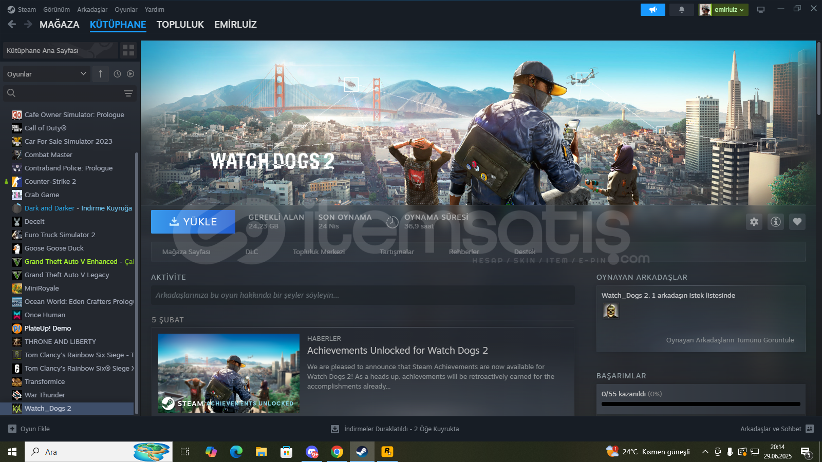Toggle the recent-activity clock filter

117,74
